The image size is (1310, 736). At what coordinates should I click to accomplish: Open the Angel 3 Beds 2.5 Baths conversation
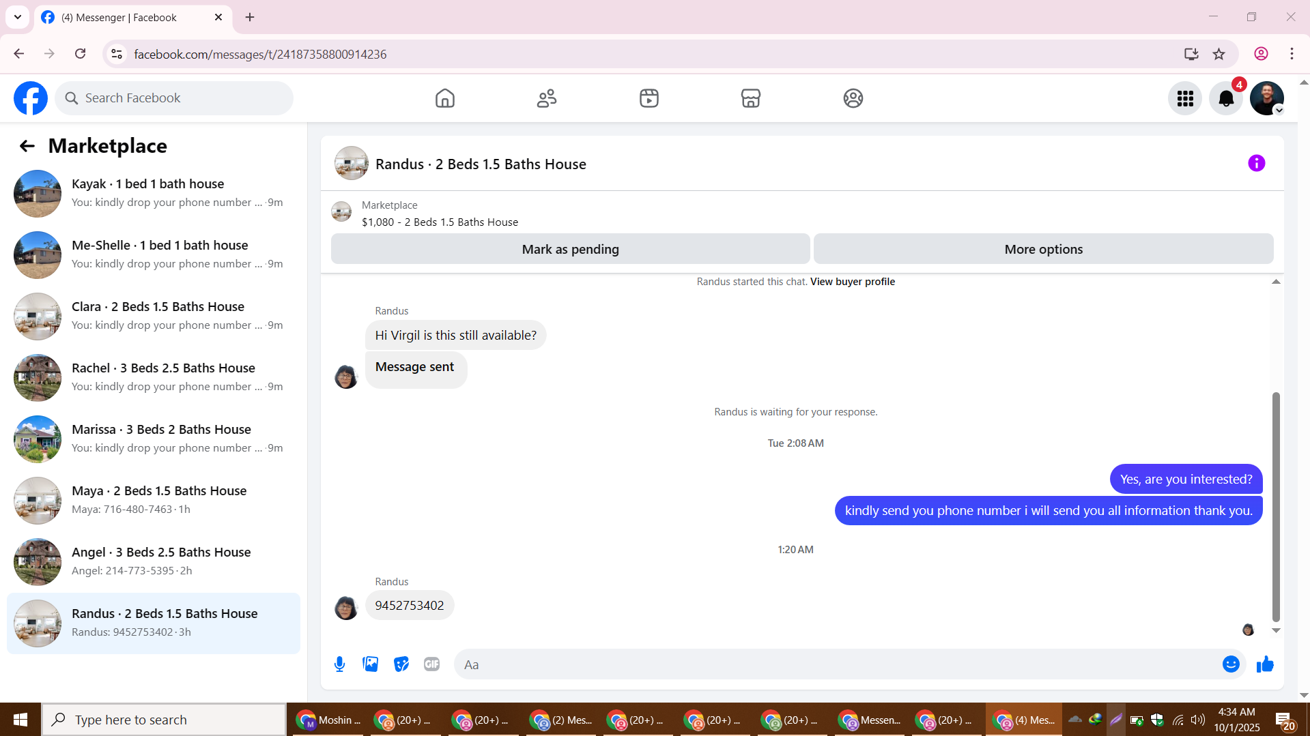[154, 562]
